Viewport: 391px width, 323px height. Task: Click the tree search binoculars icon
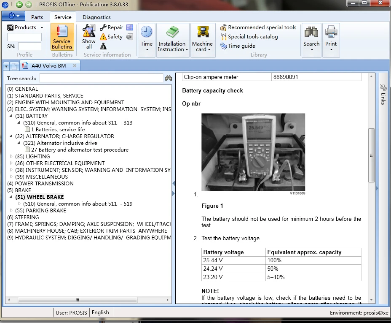169,78
